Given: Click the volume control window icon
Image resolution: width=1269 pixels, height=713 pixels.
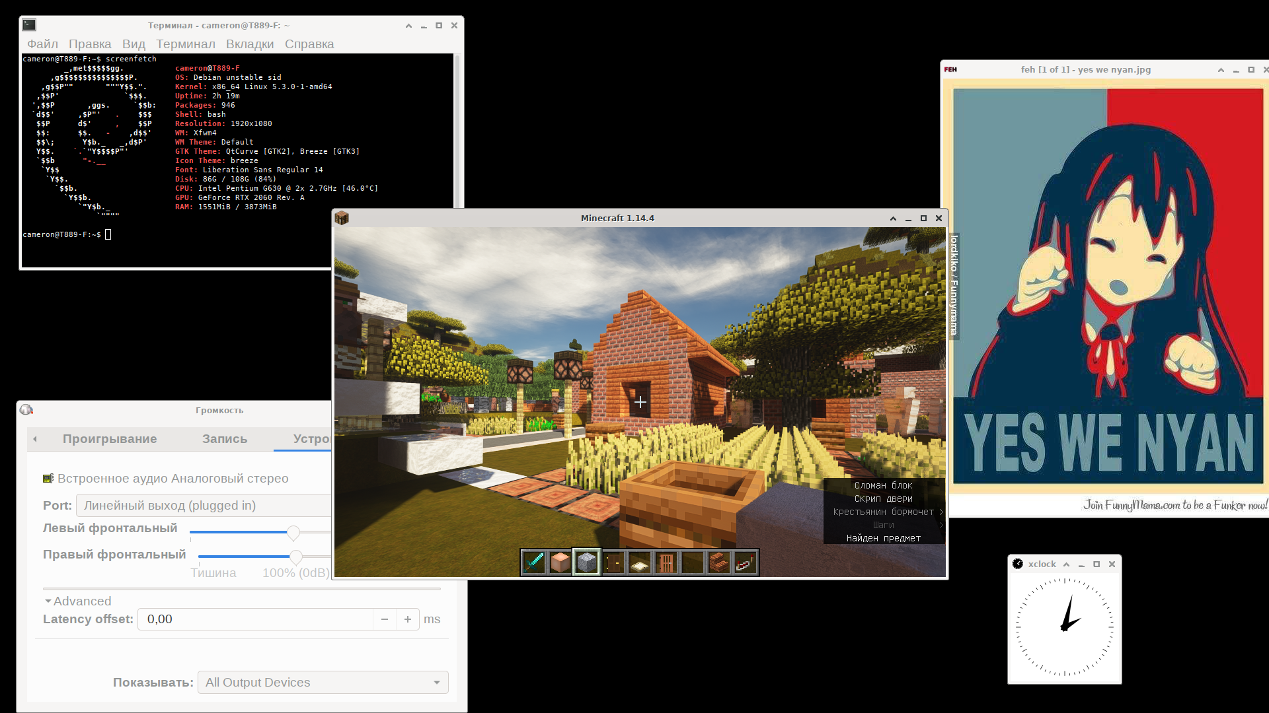Looking at the screenshot, I should pos(26,410).
